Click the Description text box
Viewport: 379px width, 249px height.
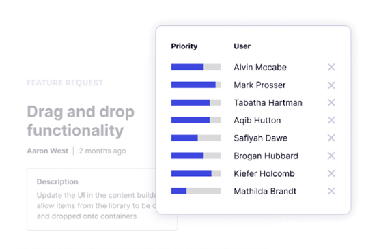click(x=102, y=199)
